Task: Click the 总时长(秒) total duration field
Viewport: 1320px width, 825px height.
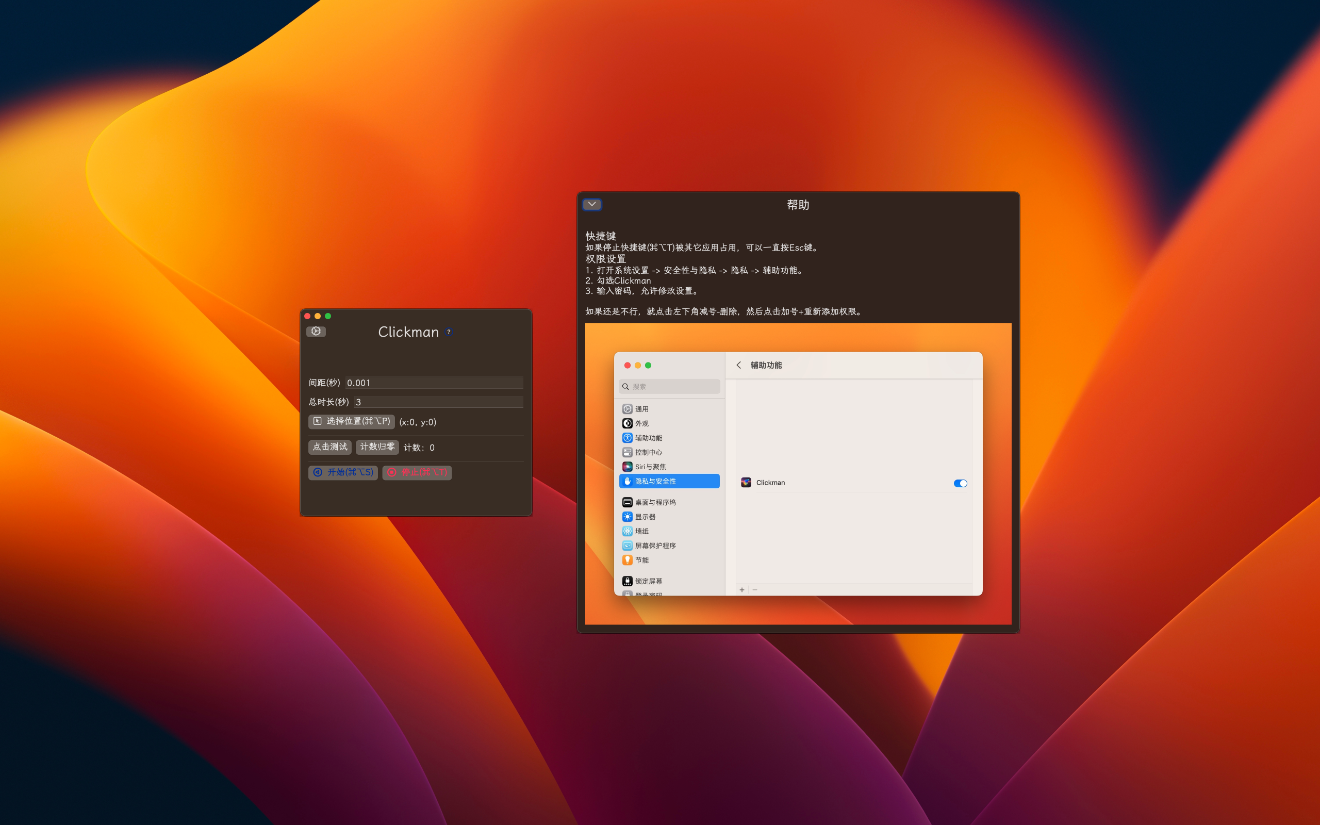Action: (438, 402)
